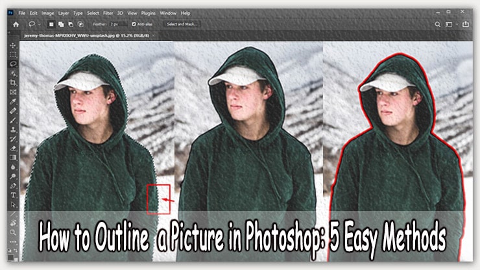Click the Feather value field

(x=118, y=24)
